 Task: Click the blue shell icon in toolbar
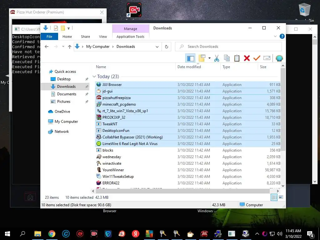(x=279, y=58)
